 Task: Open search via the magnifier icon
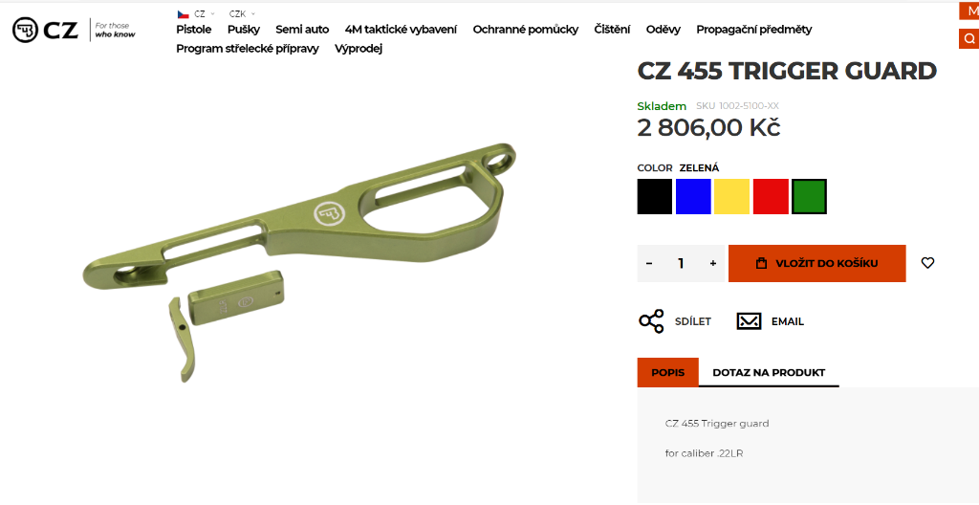(969, 39)
